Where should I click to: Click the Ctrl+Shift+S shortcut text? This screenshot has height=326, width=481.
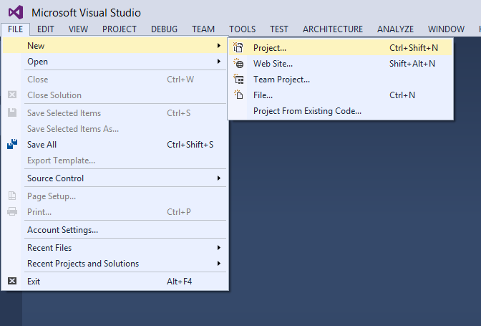click(190, 145)
